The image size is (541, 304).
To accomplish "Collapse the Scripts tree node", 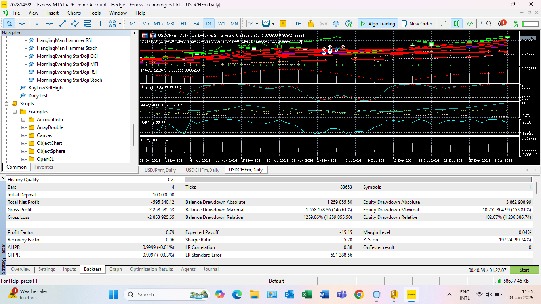I will pos(7,104).
